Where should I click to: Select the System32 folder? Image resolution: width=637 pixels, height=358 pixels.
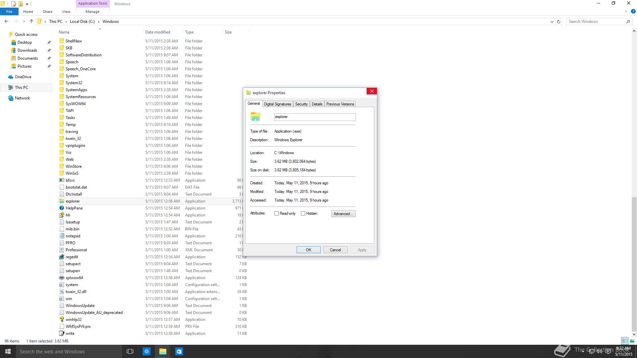click(x=74, y=83)
